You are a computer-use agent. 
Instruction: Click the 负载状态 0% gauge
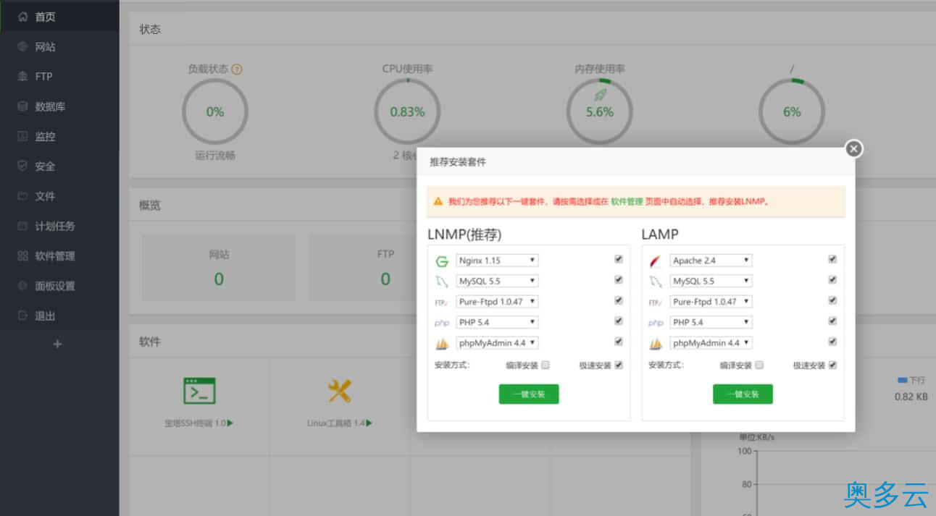215,111
